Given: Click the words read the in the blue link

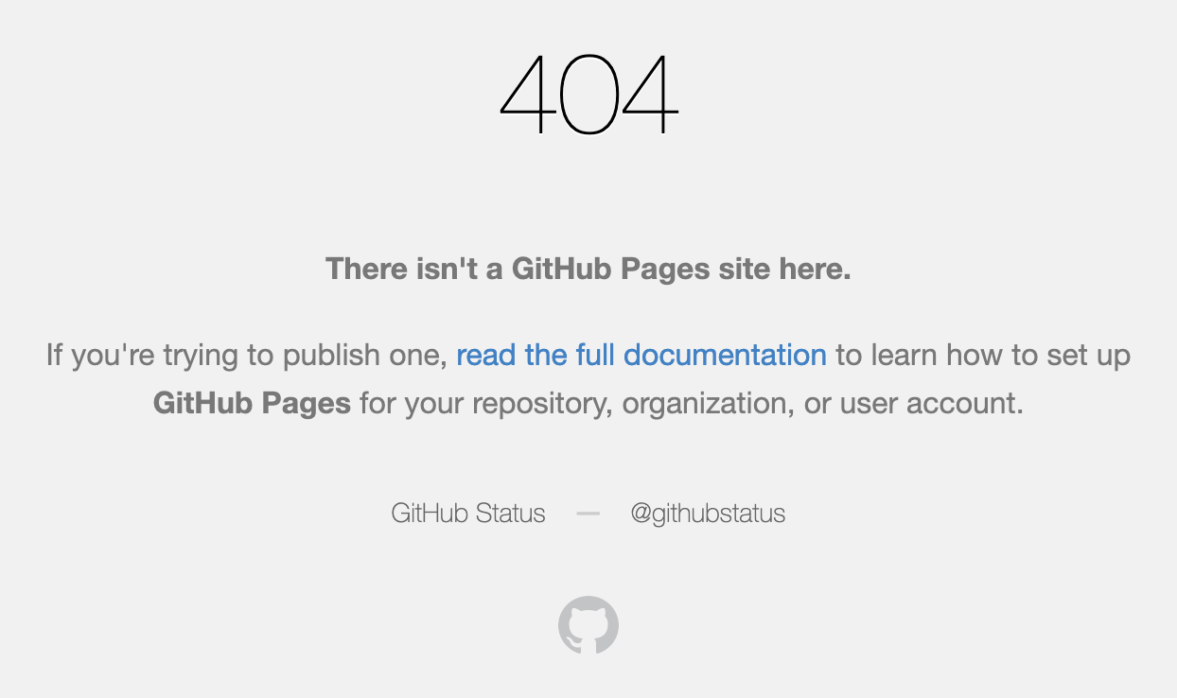Looking at the screenshot, I should (512, 356).
